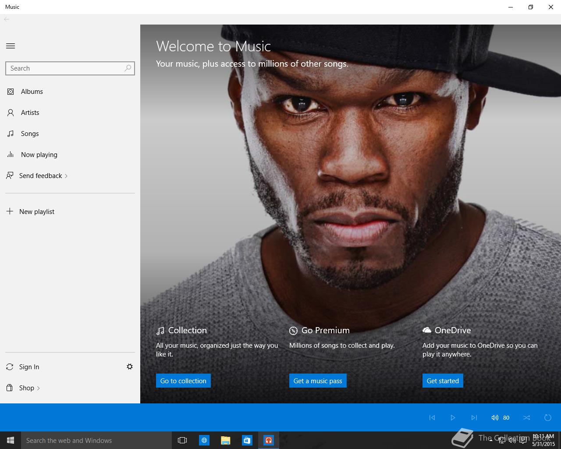The height and width of the screenshot is (449, 561).
Task: Click the Songs music note icon
Action: pyautogui.click(x=11, y=134)
